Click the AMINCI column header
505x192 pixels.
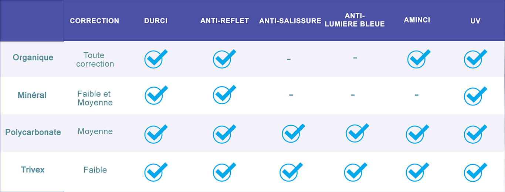417,20
